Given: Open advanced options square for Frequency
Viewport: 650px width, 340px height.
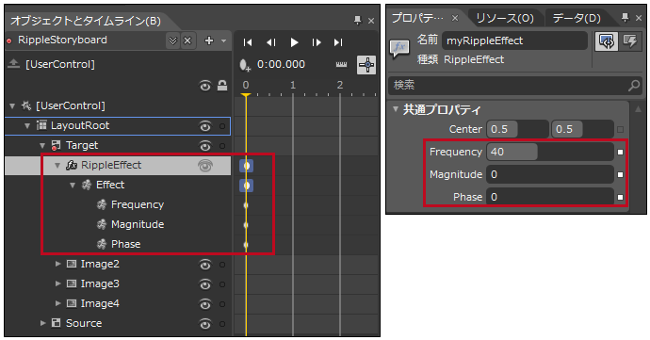Looking at the screenshot, I should [620, 153].
